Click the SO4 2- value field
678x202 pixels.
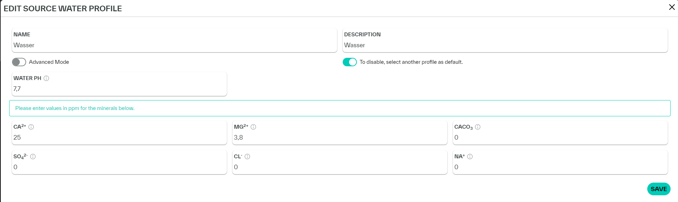click(x=119, y=167)
